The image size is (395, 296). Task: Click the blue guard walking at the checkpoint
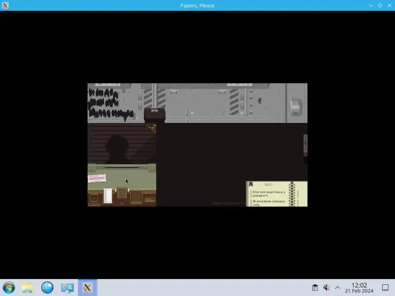(x=260, y=101)
